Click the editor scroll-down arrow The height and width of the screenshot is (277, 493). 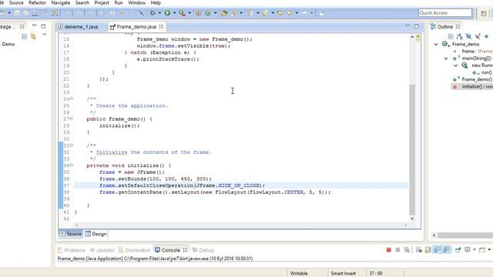pyautogui.click(x=412, y=219)
